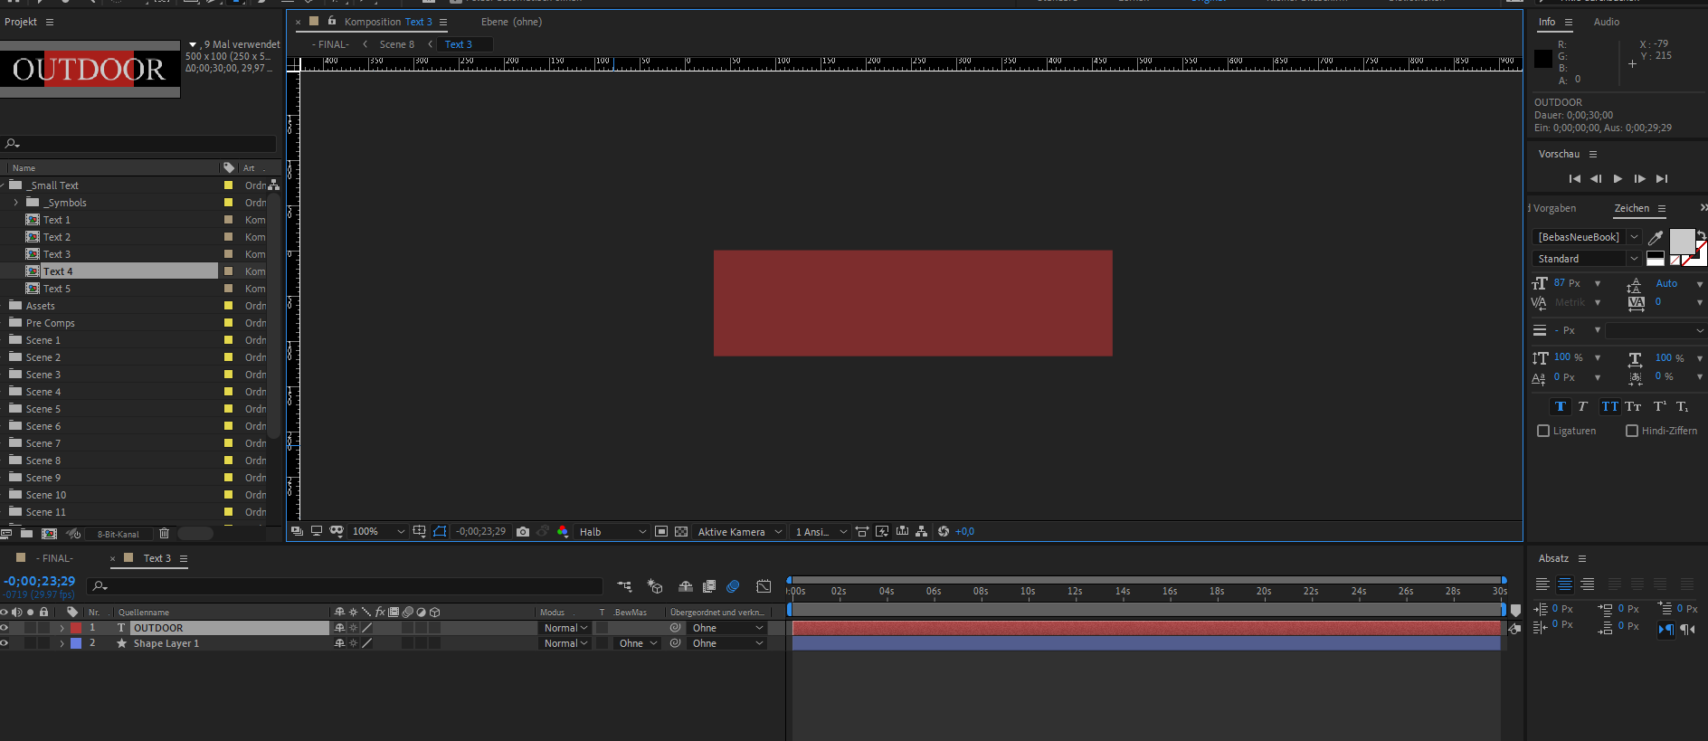
Task: Check the Hindi-Ziffern option
Action: tap(1632, 432)
